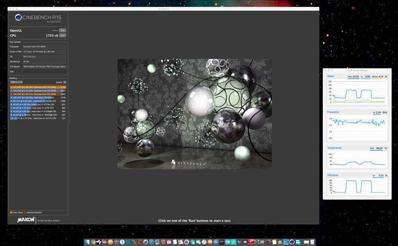Click the Processor field 'Genuine Intel CPU 0000'
This screenshot has height=246, width=398.
pos(45,47)
